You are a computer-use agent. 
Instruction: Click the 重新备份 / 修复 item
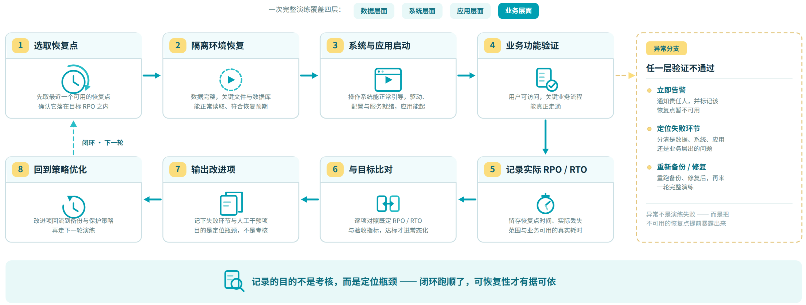[x=681, y=167]
